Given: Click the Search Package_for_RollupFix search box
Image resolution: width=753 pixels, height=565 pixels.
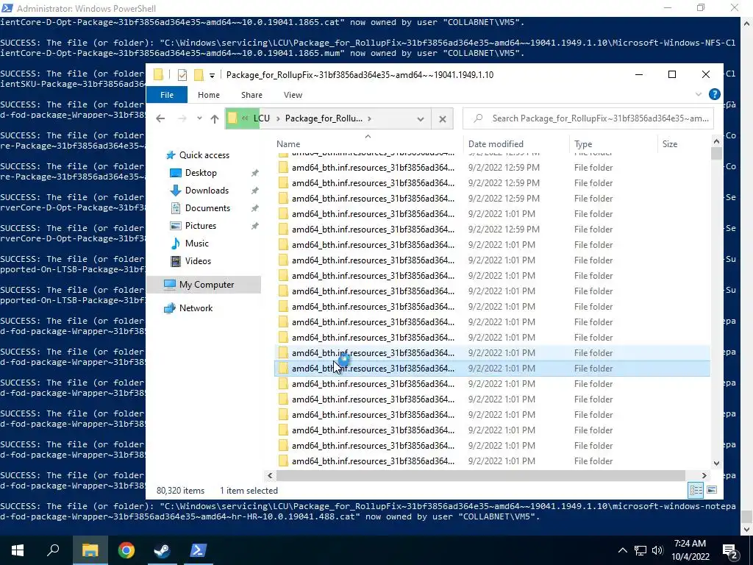Looking at the screenshot, I should pyautogui.click(x=588, y=118).
